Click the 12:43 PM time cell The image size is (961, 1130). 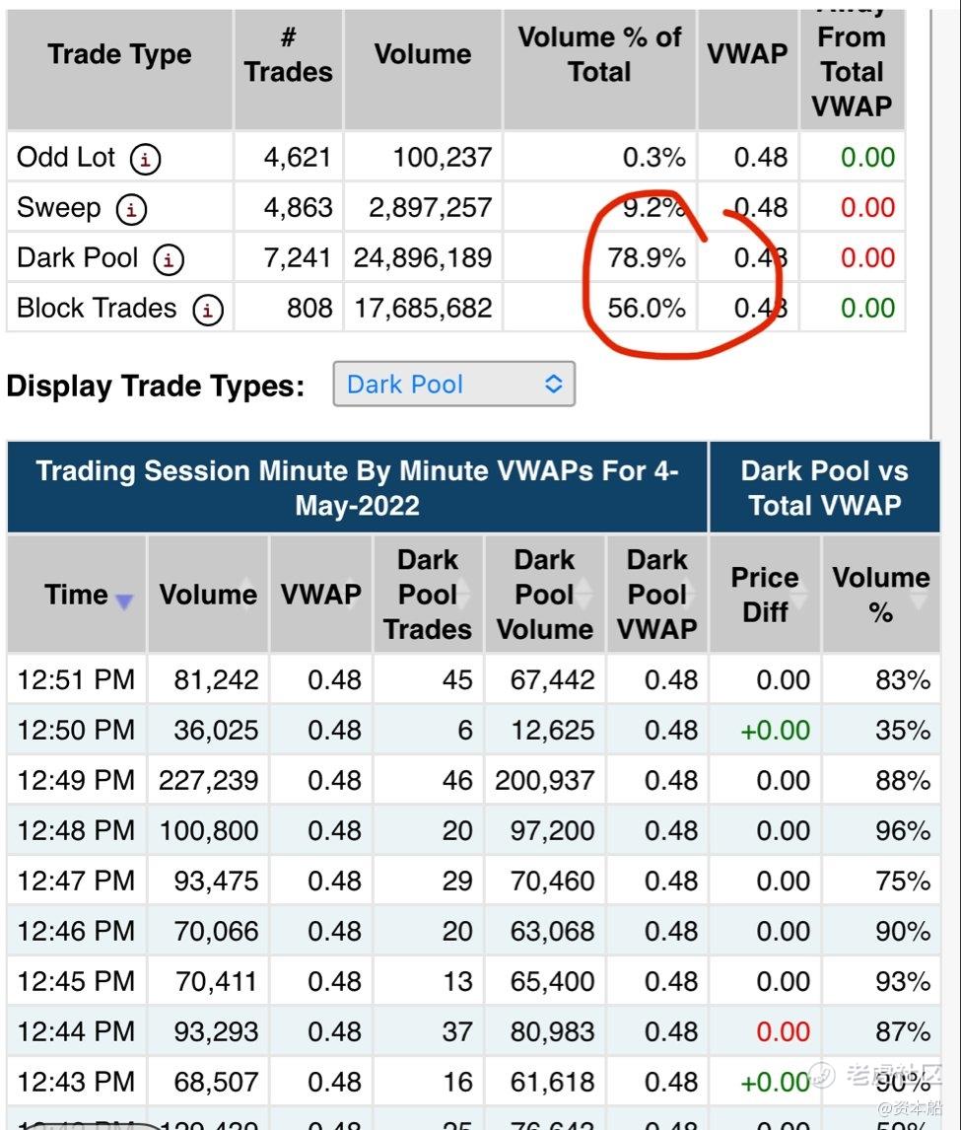point(76,1082)
